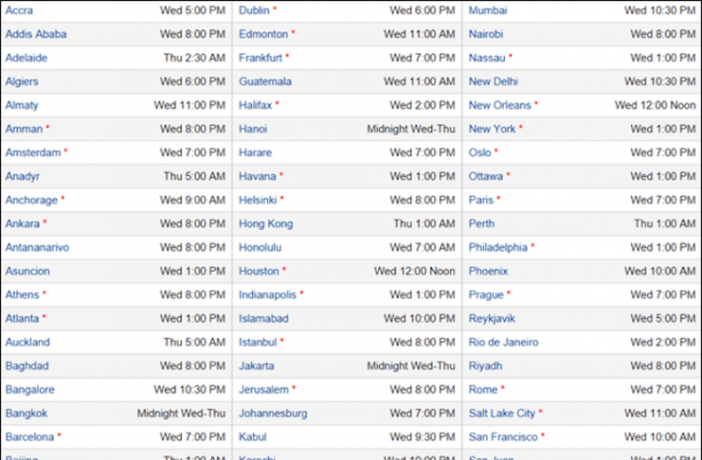Open the Adelaide time page
The image size is (702, 460).
[27, 58]
